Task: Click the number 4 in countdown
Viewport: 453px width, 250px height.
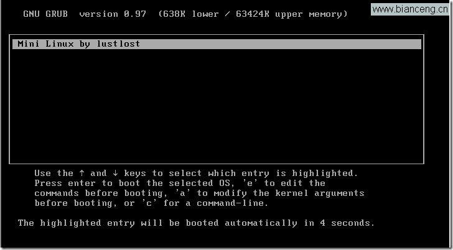Action: click(x=323, y=223)
